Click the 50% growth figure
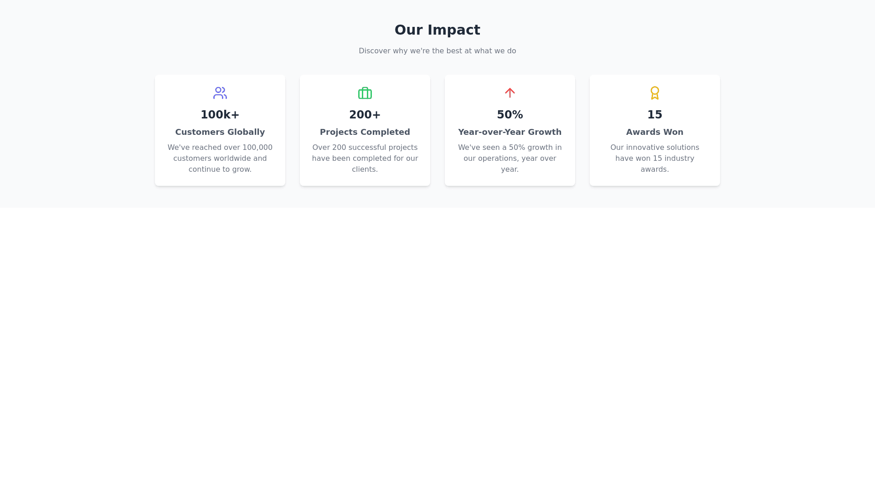Image resolution: width=875 pixels, height=492 pixels. click(x=510, y=115)
